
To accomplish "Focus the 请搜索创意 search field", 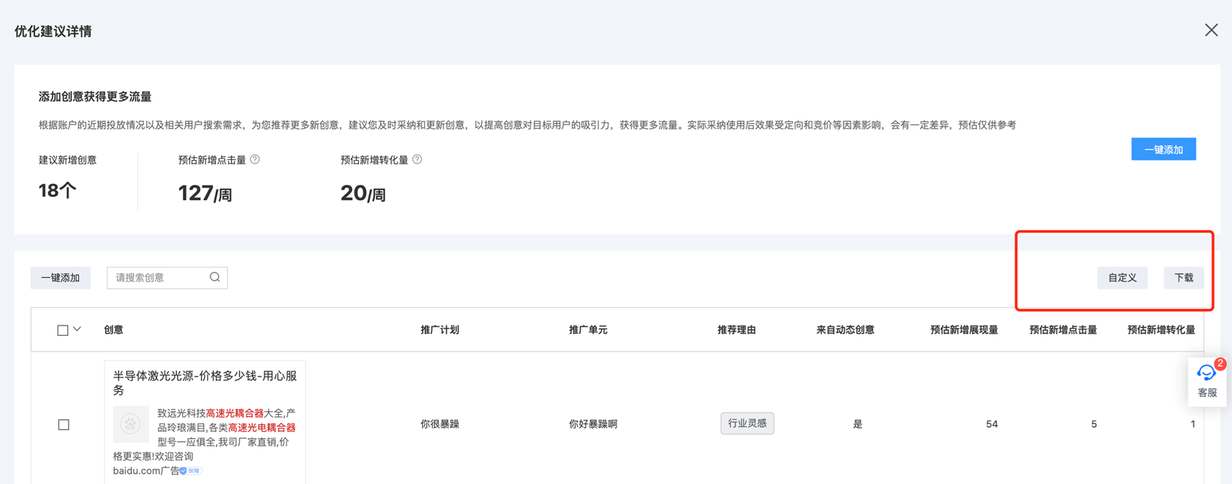I will coord(158,278).
